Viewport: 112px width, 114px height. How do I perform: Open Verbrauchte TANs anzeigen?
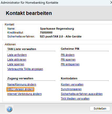tap(25, 69)
